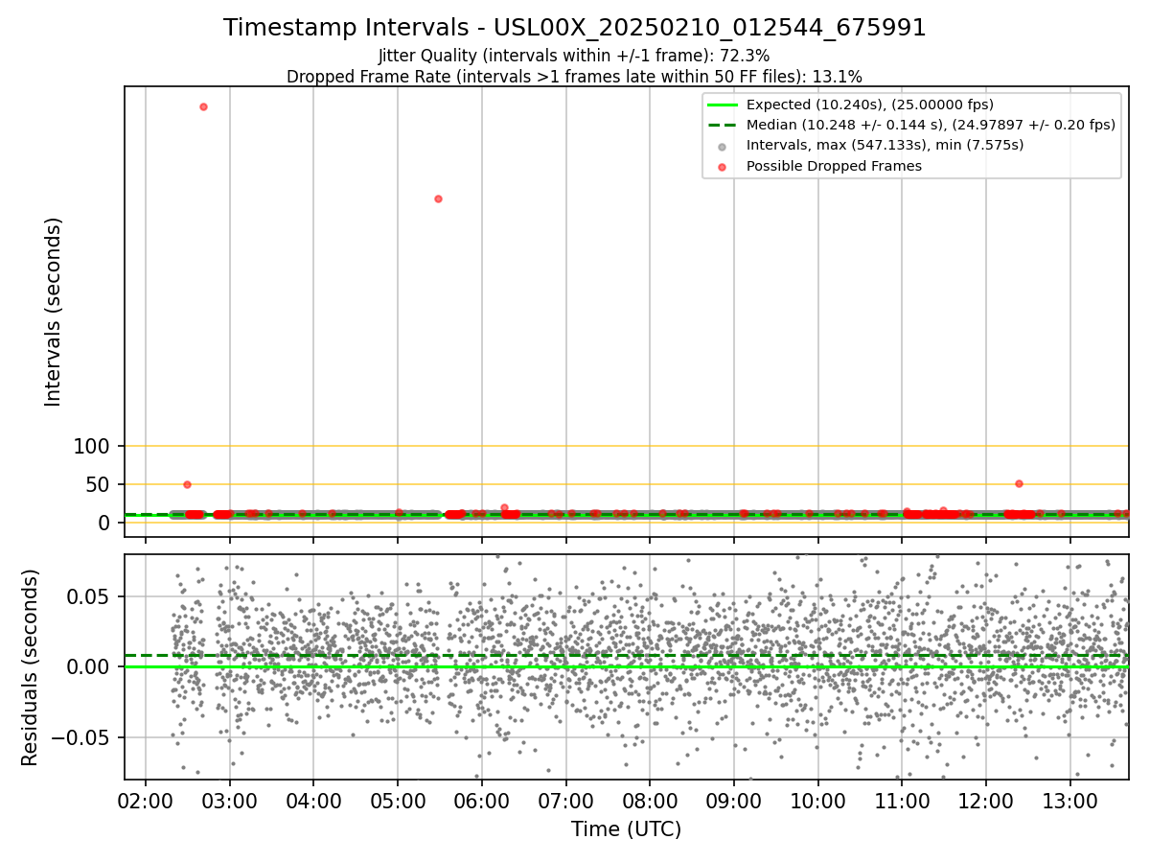Click the x-axis tick label 12:00

click(x=986, y=802)
